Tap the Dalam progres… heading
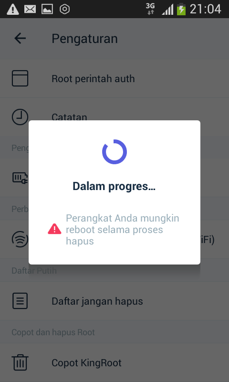Screen dimensions: 229x382 [114, 186]
